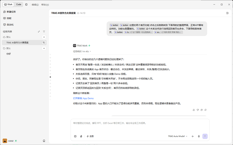Click the TRAE Work agent avatar

pyautogui.click(x=75, y=46)
